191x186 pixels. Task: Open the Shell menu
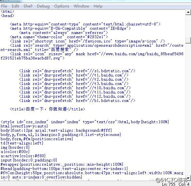[28, 6]
